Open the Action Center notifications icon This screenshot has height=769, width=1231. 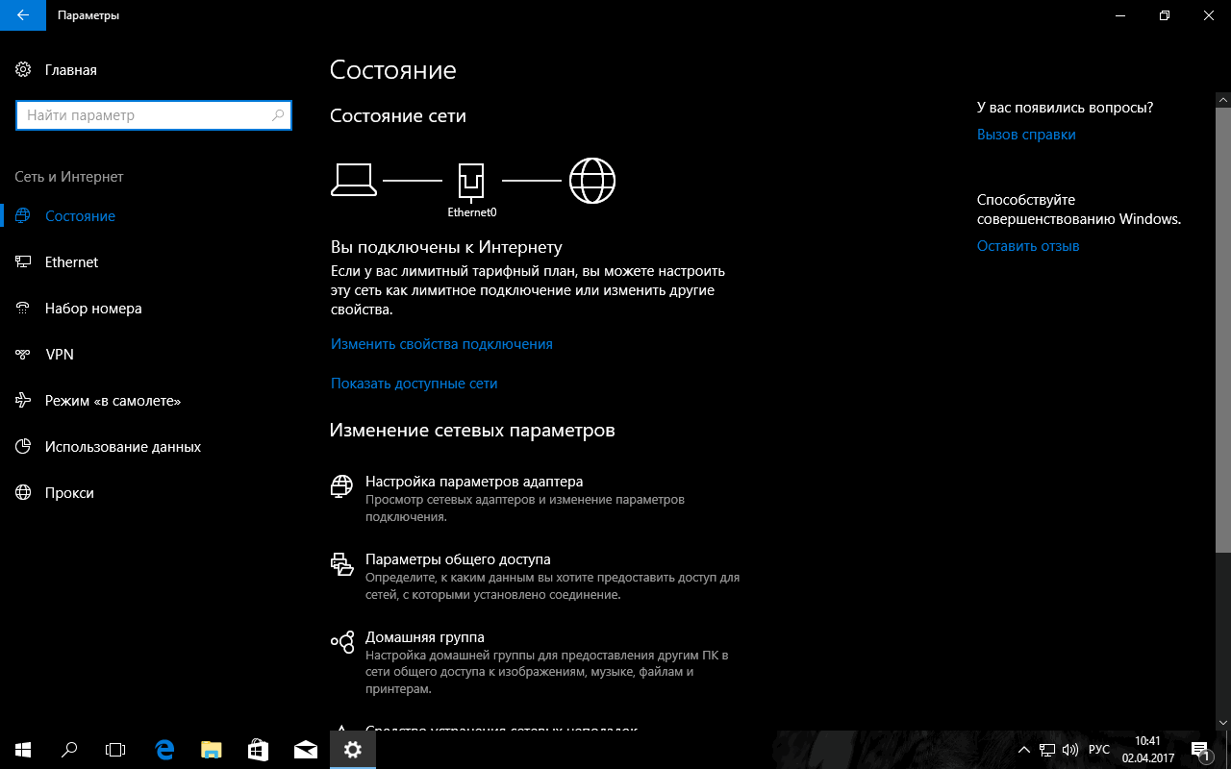(1199, 750)
